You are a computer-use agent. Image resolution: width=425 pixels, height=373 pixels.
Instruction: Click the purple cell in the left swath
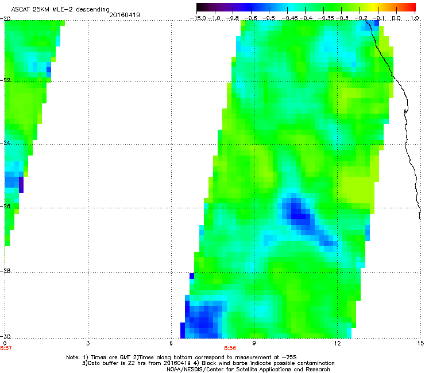click(x=21, y=184)
